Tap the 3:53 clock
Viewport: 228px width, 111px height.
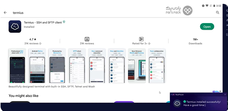coord(219,6)
